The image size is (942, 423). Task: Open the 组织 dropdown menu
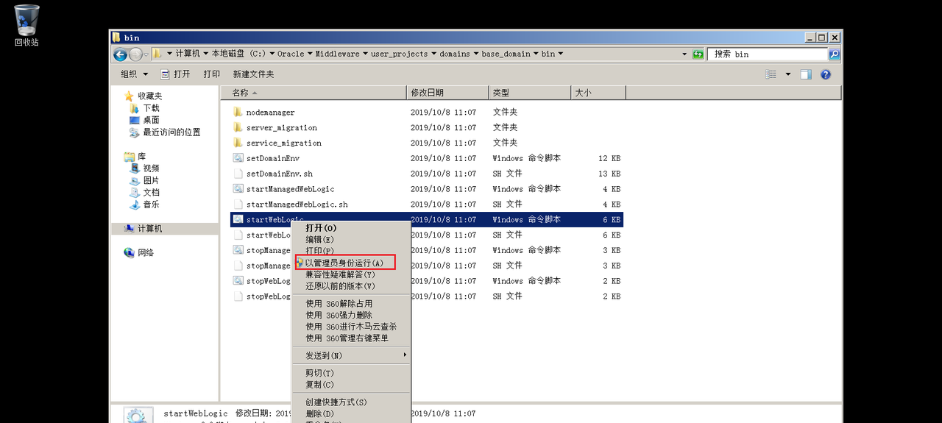(135, 74)
